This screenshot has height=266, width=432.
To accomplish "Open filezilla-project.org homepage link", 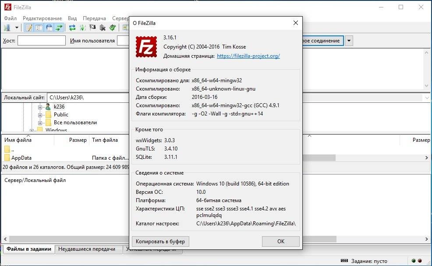I will pyautogui.click(x=248, y=56).
